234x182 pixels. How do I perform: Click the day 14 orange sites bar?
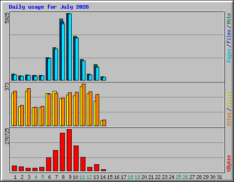tap(104, 123)
